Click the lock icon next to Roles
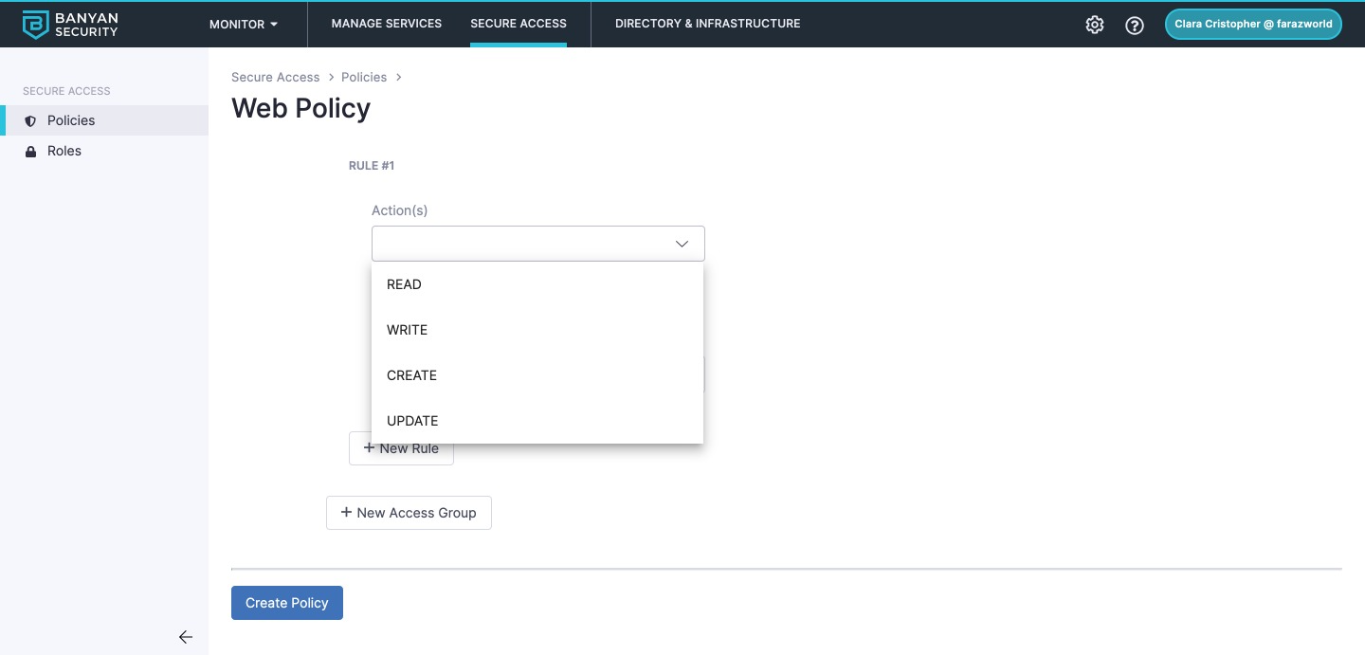The height and width of the screenshot is (655, 1365). tap(30, 152)
